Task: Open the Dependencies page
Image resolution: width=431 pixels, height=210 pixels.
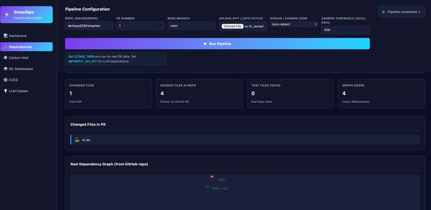Action: tap(26, 46)
